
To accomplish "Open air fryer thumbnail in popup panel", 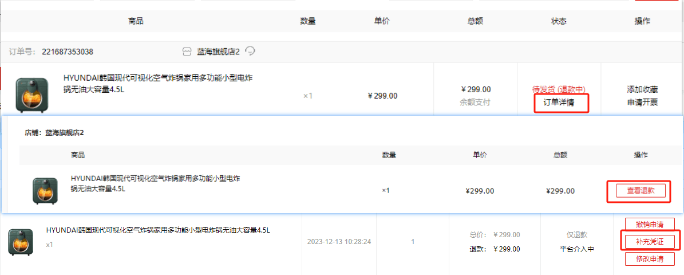I will click(45, 191).
